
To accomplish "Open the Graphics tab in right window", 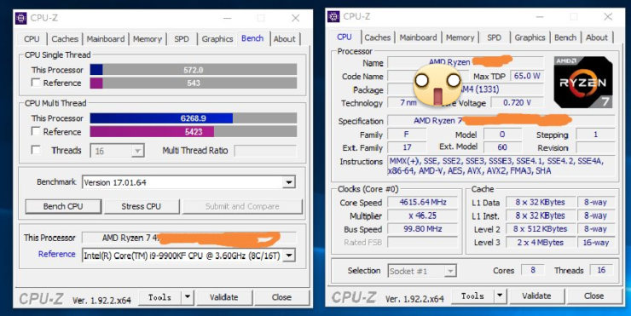I will [530, 37].
